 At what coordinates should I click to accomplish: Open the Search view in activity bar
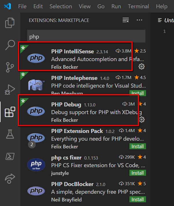(10, 45)
